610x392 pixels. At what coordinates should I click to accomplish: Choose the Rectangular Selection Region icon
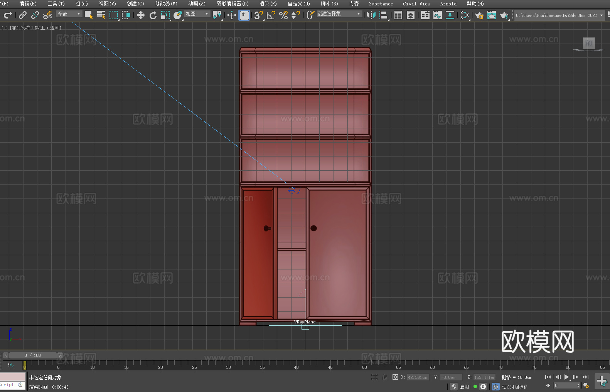point(114,15)
